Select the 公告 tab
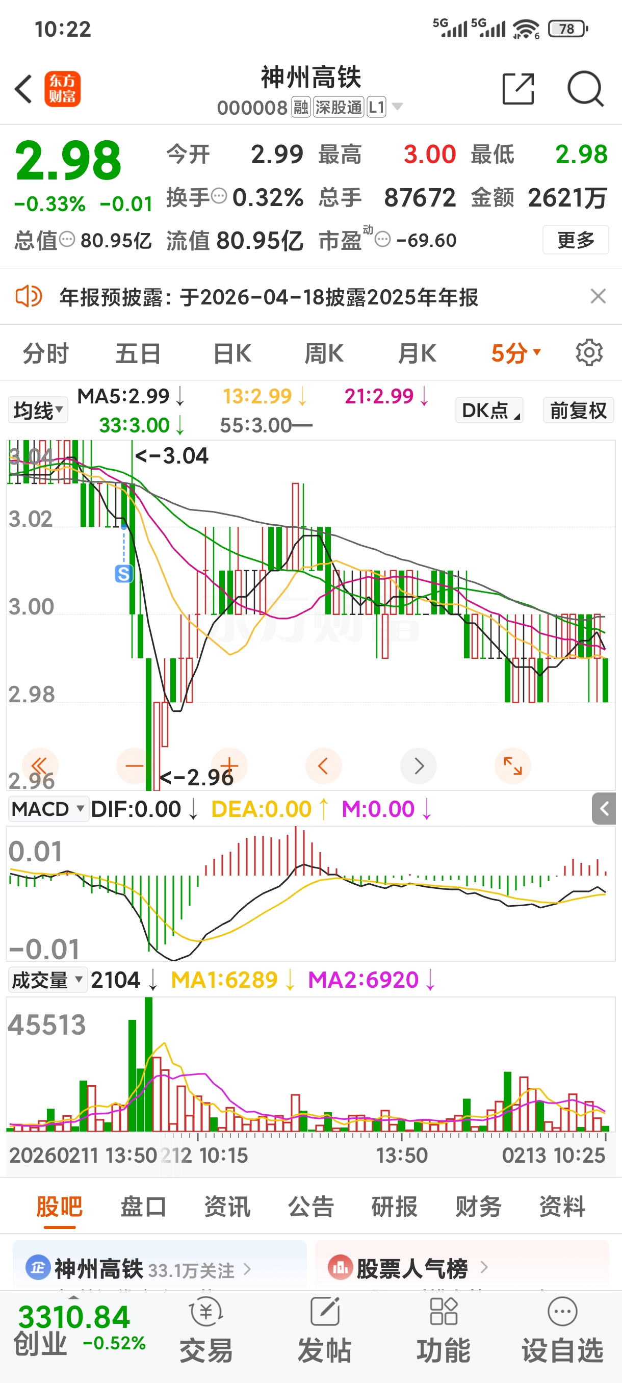This screenshot has height=1383, width=622. [x=310, y=1207]
